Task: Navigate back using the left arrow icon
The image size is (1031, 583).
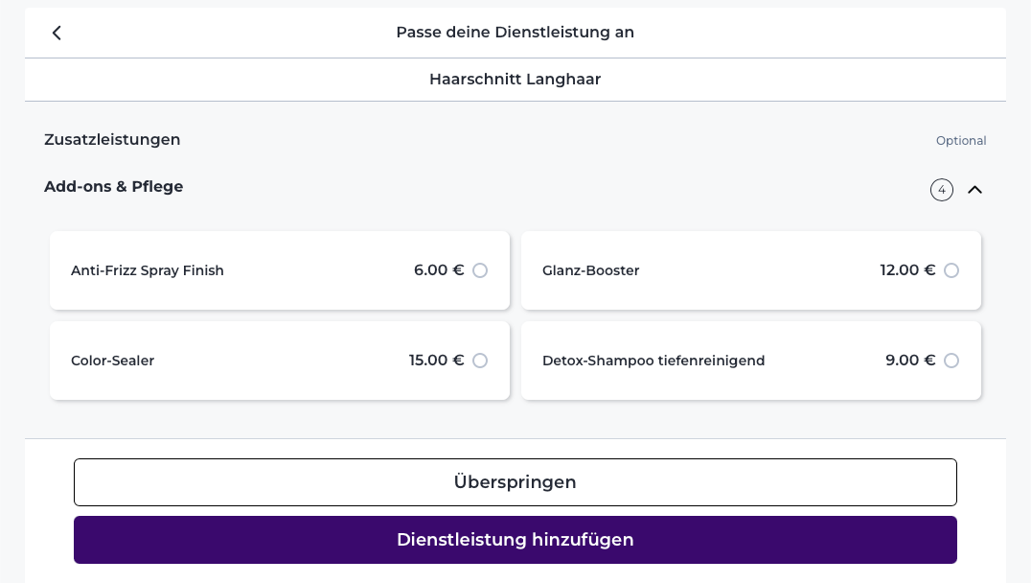Action: click(57, 32)
